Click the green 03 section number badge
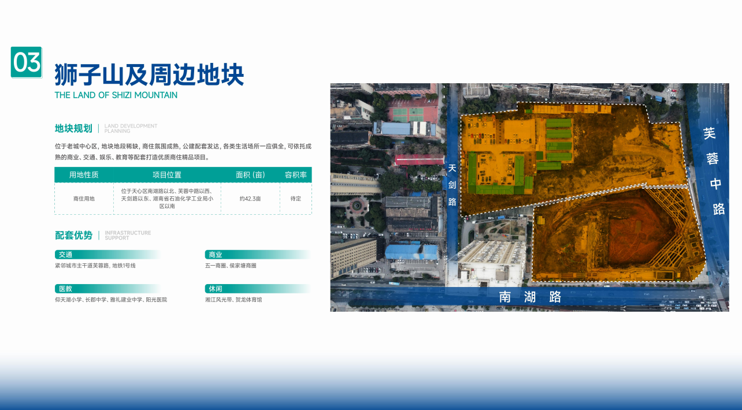 27,62
